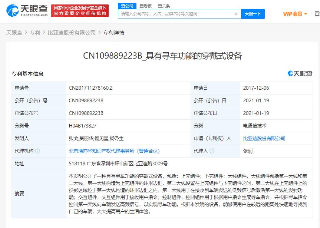Screen dimensions: 320x228
Task: Go to 专利 in the breadcrumb
Action: click(35, 33)
